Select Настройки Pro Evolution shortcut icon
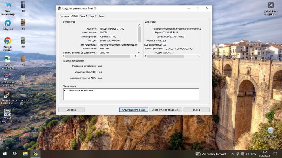The height and width of the screenshot is (158, 282). coord(8,98)
